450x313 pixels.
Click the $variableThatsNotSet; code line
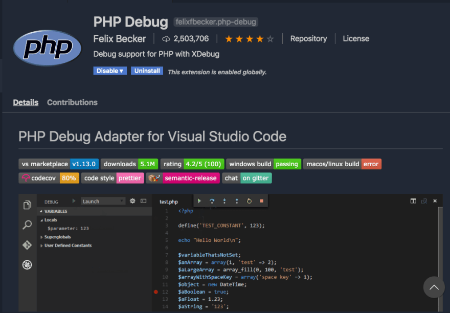point(209,255)
